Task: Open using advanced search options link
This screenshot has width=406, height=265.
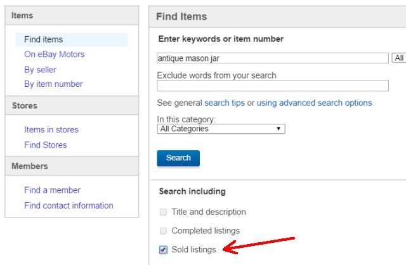Action: [x=314, y=103]
